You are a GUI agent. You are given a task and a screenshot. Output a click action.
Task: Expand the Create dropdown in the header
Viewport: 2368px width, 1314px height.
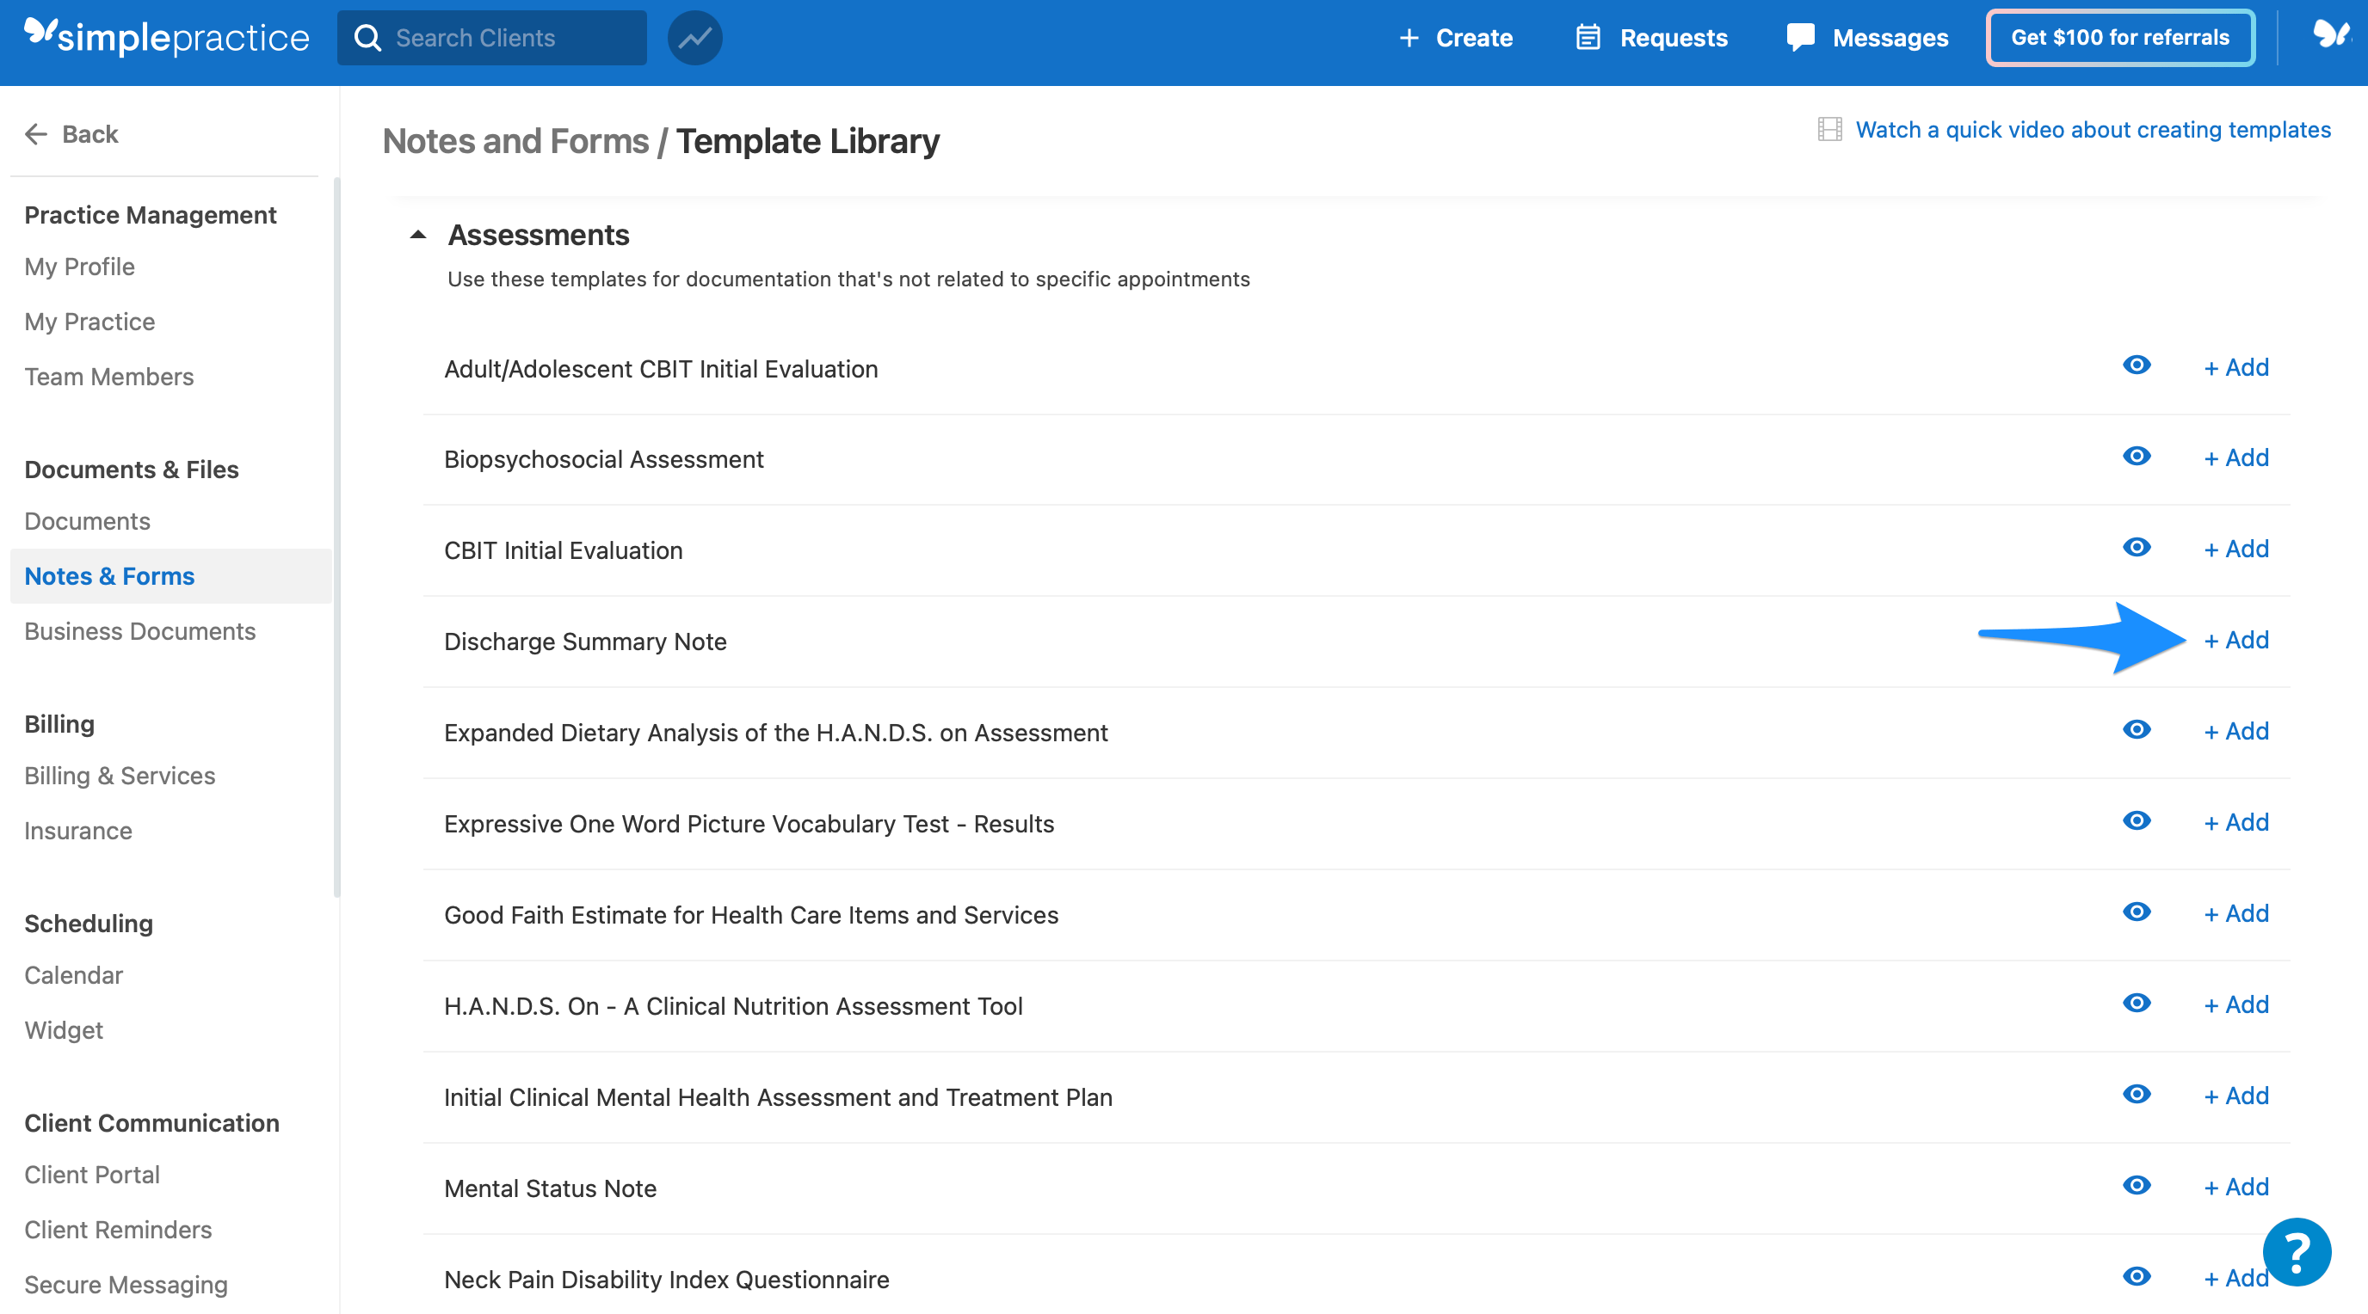1455,38
